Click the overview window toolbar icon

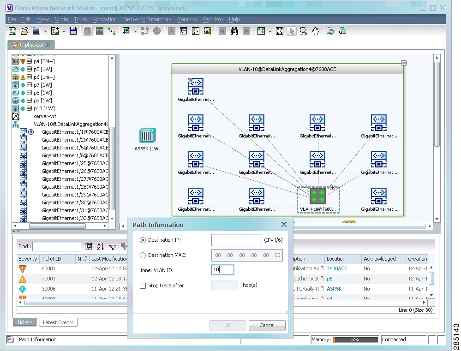(x=342, y=31)
